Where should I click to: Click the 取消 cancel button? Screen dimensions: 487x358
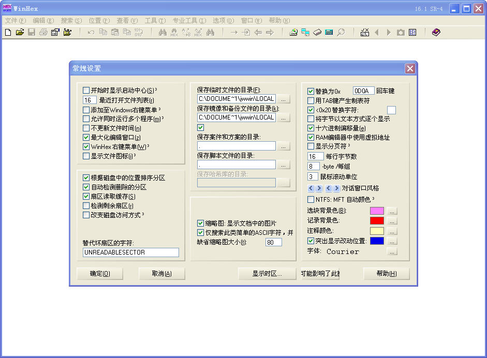click(x=161, y=274)
